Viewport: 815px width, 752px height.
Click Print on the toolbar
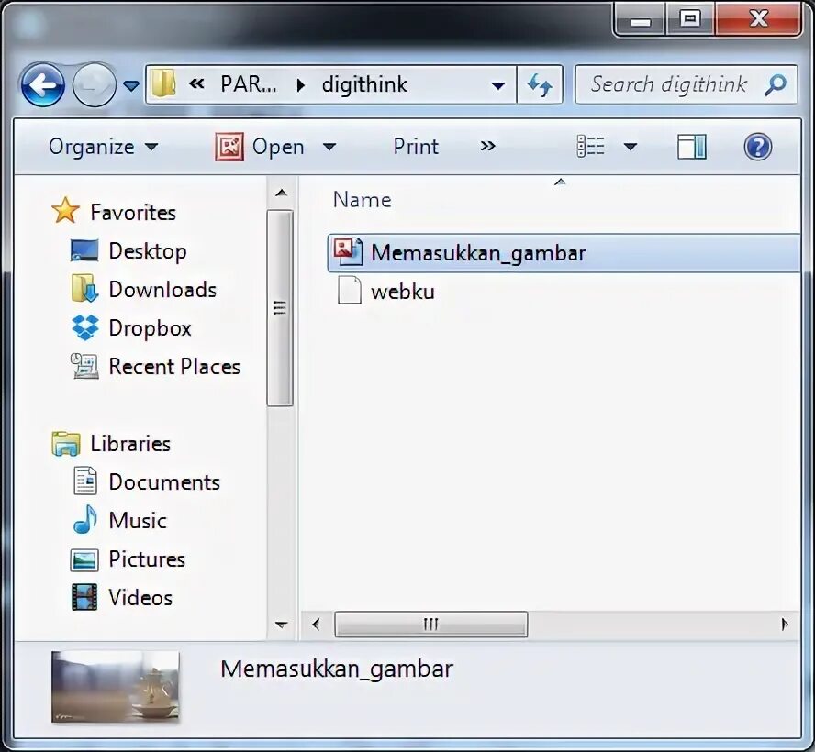click(416, 147)
